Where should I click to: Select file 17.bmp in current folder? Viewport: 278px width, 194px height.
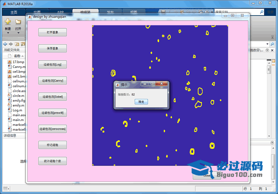(18, 62)
